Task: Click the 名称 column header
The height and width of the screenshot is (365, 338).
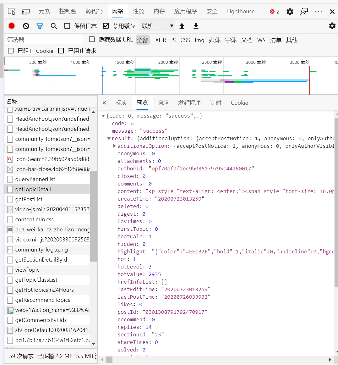Action: pyautogui.click(x=51, y=102)
